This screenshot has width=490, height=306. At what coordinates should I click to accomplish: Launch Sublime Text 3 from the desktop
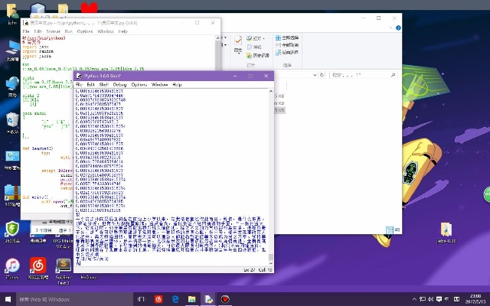pos(64,268)
